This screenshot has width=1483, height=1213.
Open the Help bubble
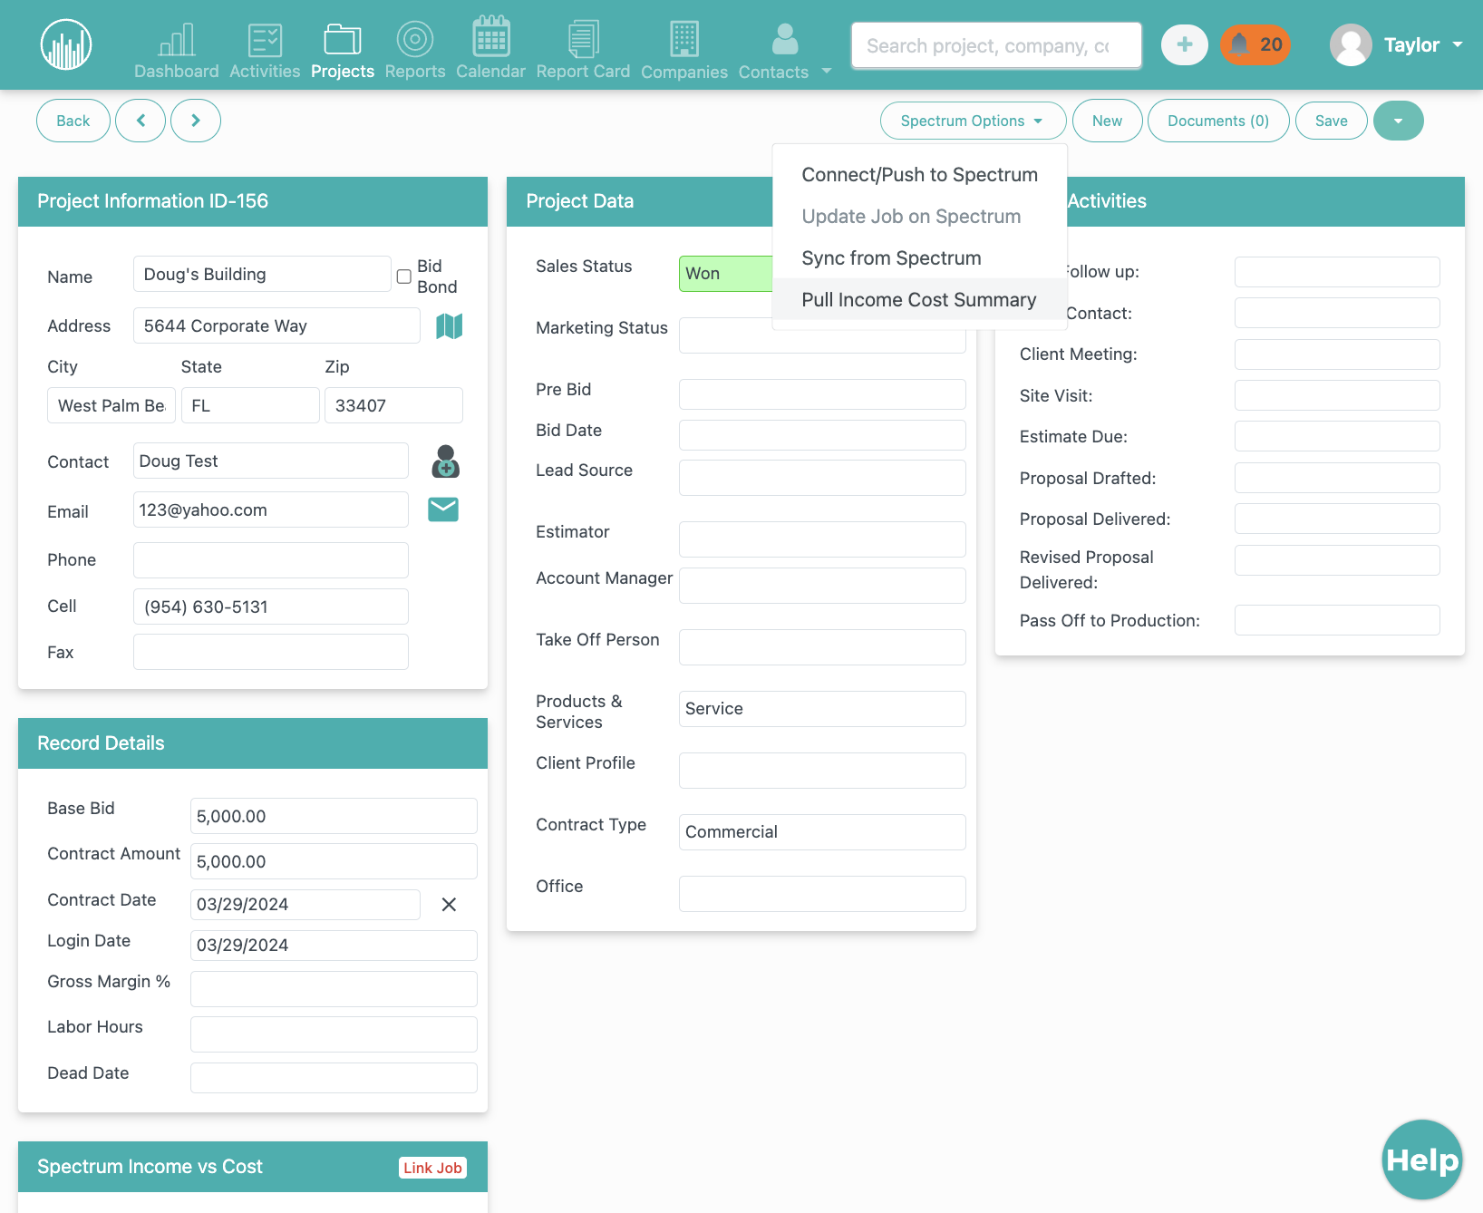(1422, 1160)
